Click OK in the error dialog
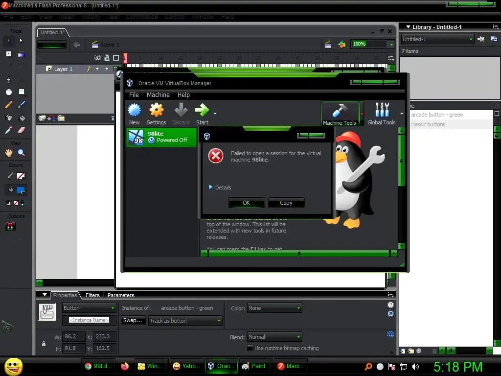501x376 pixels. (247, 203)
